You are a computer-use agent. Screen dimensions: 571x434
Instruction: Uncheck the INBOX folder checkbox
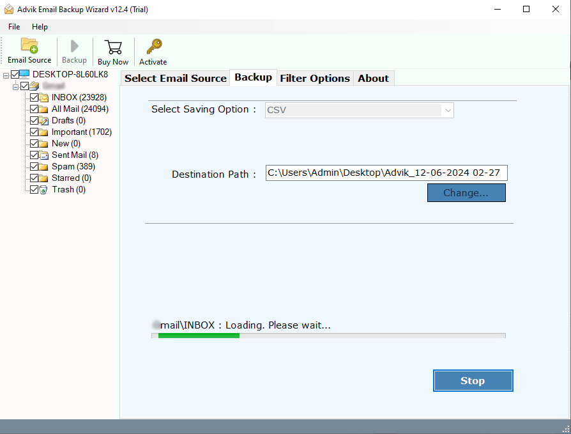(34, 97)
